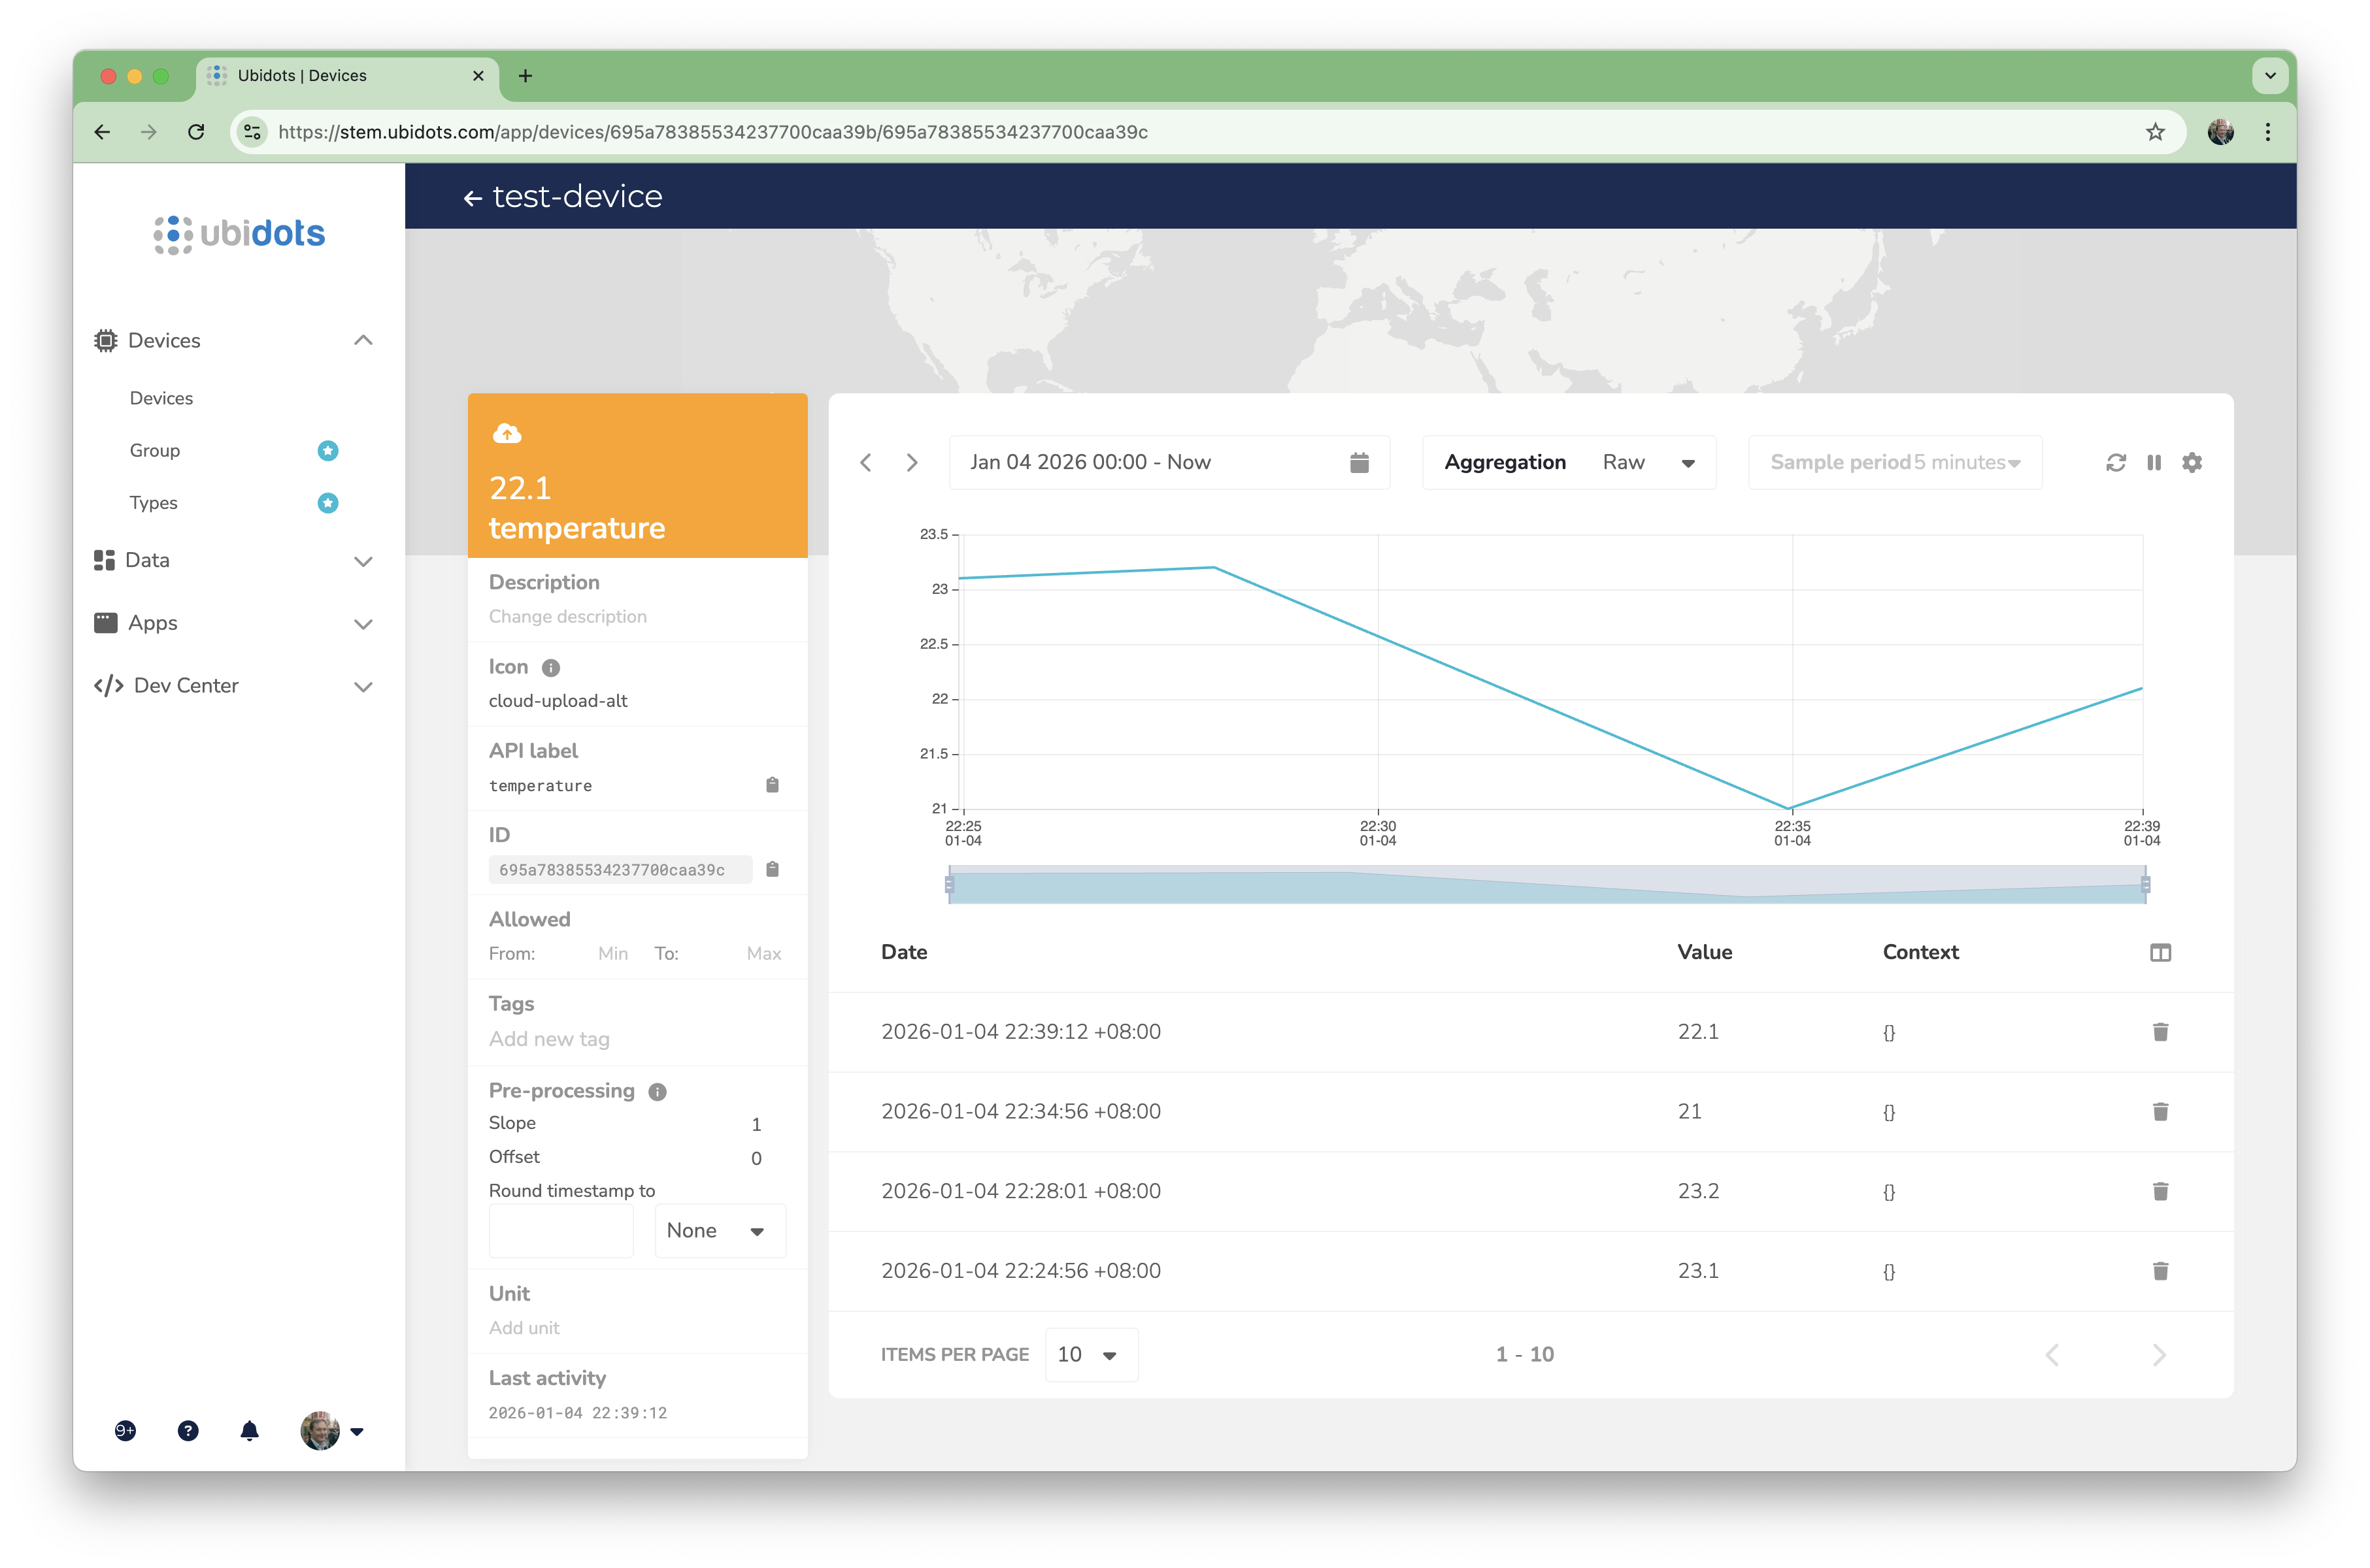Open the table columns selector icon

(2160, 952)
